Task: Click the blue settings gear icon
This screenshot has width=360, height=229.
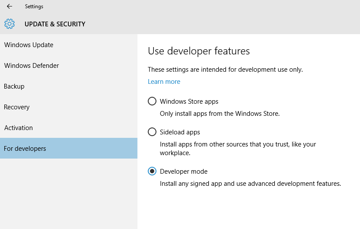Action: (x=10, y=24)
